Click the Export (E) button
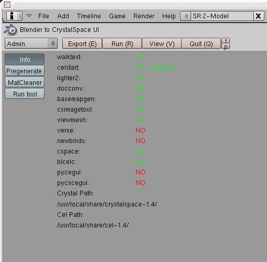Screen dimensions: 267x262 click(82, 43)
